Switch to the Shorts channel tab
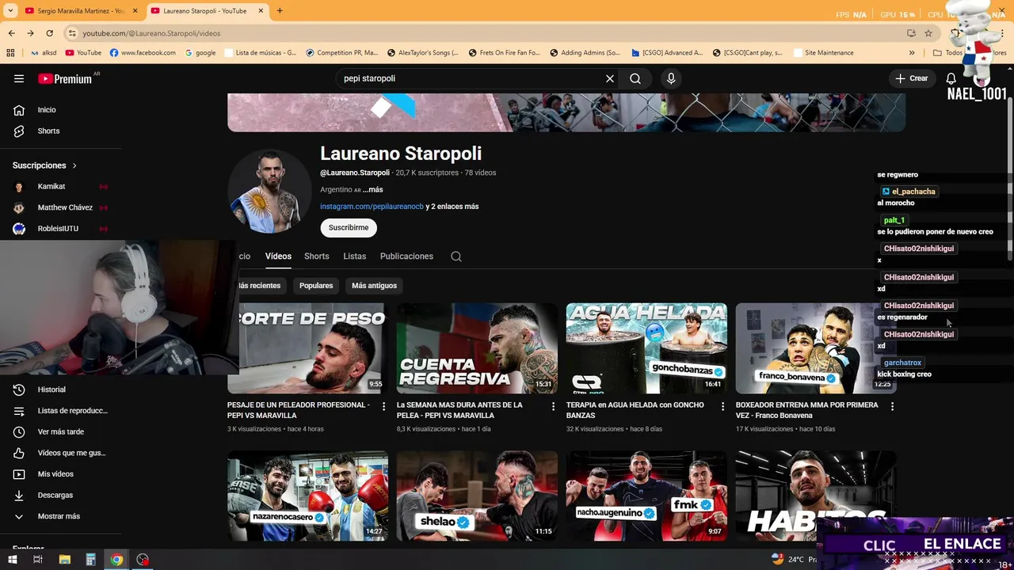The height and width of the screenshot is (570, 1014). [317, 256]
